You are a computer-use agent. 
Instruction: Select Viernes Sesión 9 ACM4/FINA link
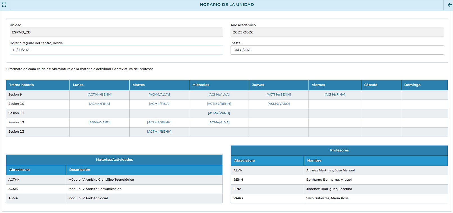click(335, 95)
